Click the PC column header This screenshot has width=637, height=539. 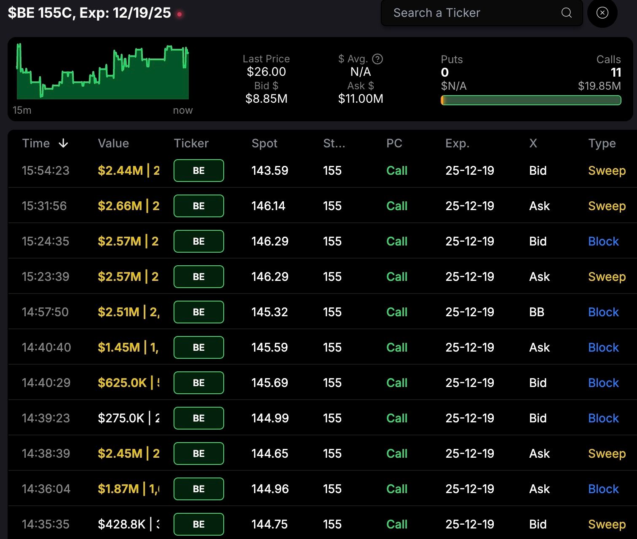[394, 144]
